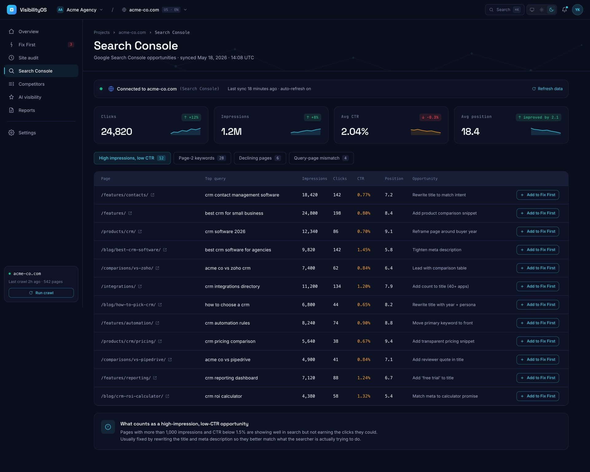Open /blog/how-to-pick-crm/ external link icon
The image size is (590, 472).
click(160, 305)
